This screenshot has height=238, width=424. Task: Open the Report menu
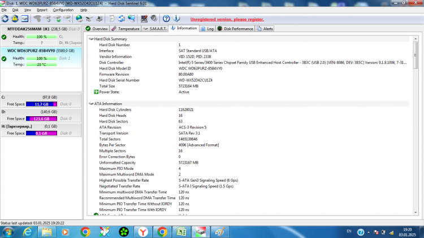42,10
